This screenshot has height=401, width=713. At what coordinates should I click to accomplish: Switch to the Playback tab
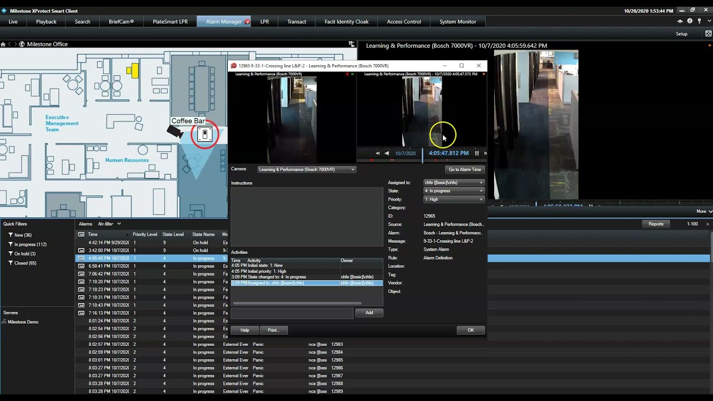46,22
